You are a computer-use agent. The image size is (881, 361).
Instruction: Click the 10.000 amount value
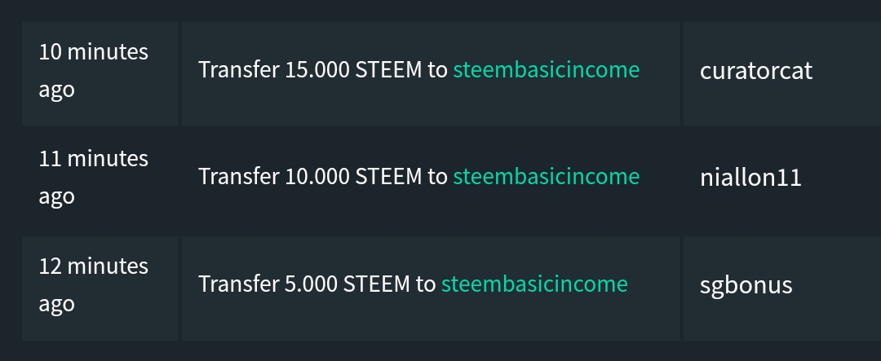(x=317, y=177)
